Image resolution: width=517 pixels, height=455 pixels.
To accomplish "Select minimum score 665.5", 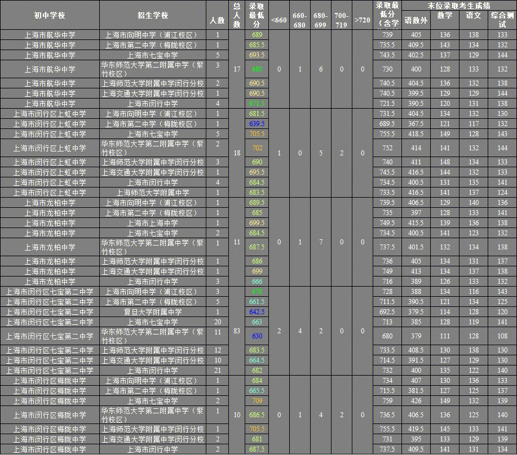I will pos(257,390).
